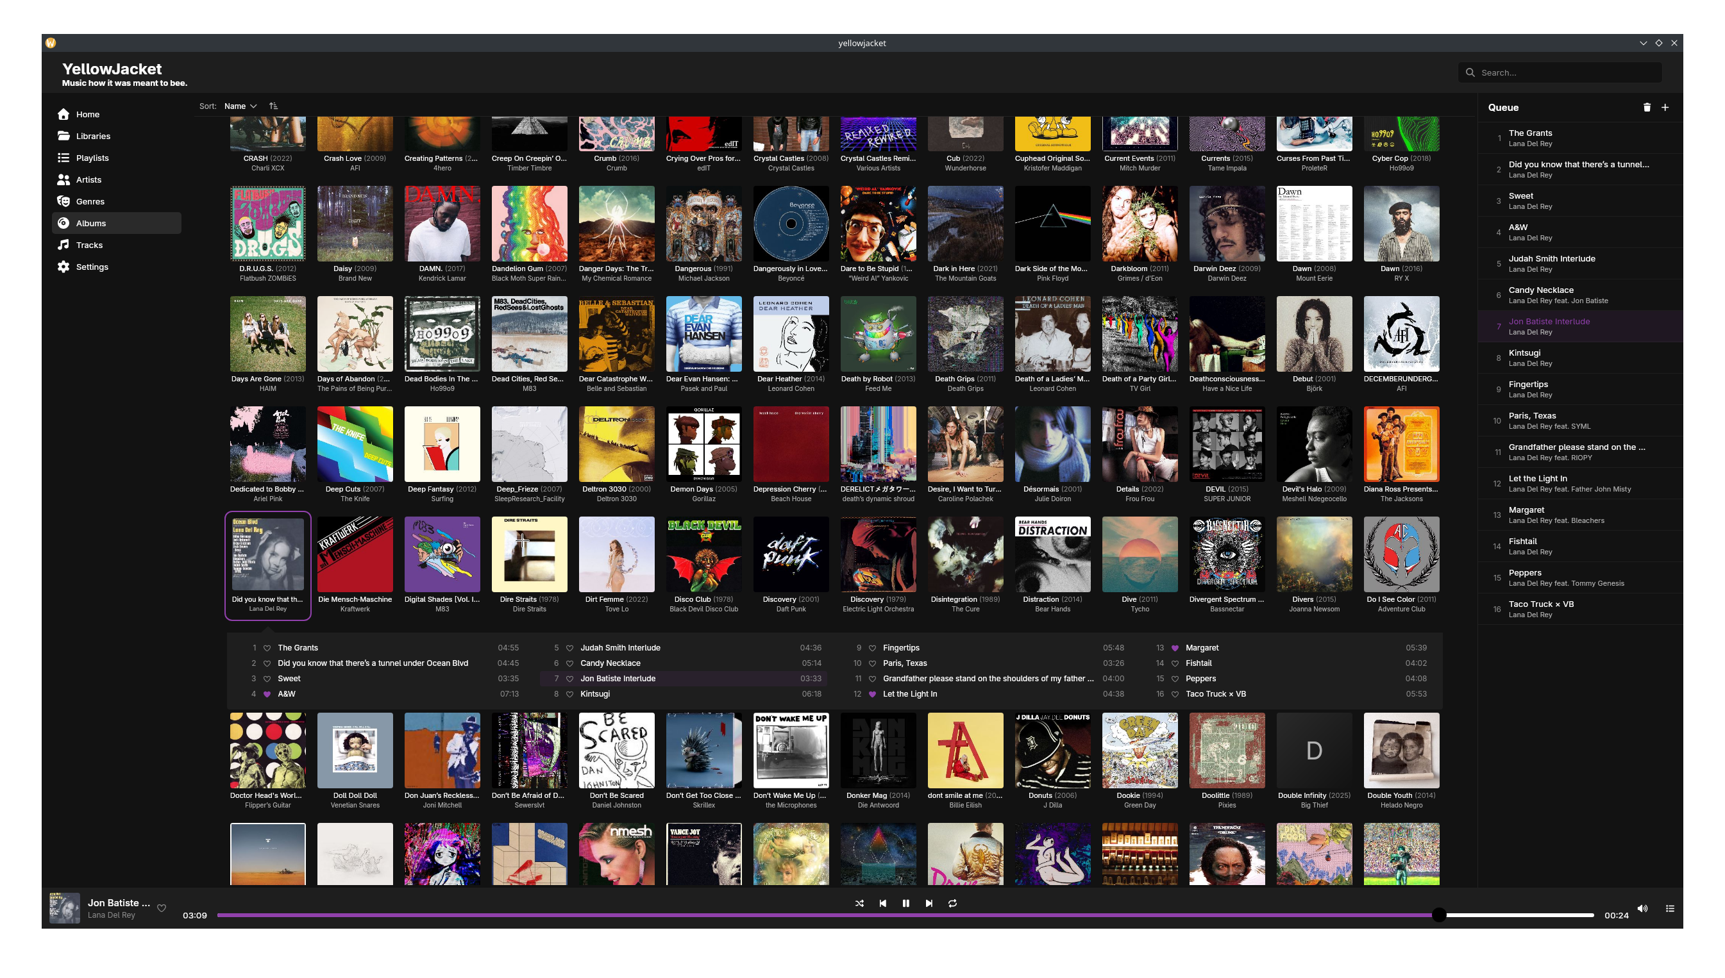The width and height of the screenshot is (1725, 978).
Task: Pause the currently playing track
Action: click(x=906, y=903)
